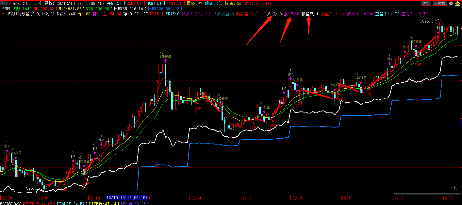Click the 多1效:0 indicator value
The height and width of the screenshot is (205, 462).
[274, 14]
